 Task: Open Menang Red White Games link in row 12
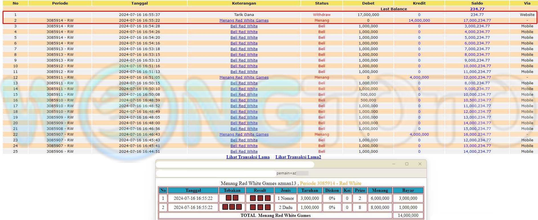[244, 78]
